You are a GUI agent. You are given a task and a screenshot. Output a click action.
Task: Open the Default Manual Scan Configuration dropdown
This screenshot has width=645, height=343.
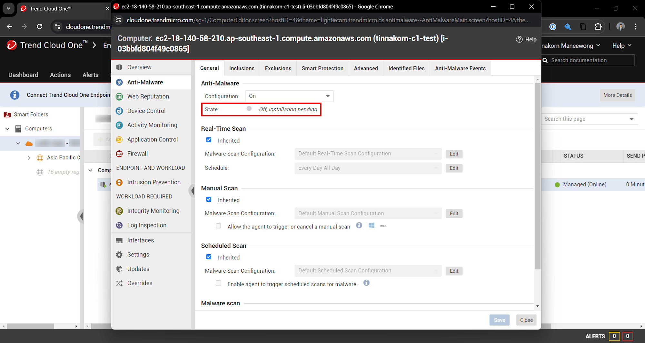pyautogui.click(x=368, y=213)
